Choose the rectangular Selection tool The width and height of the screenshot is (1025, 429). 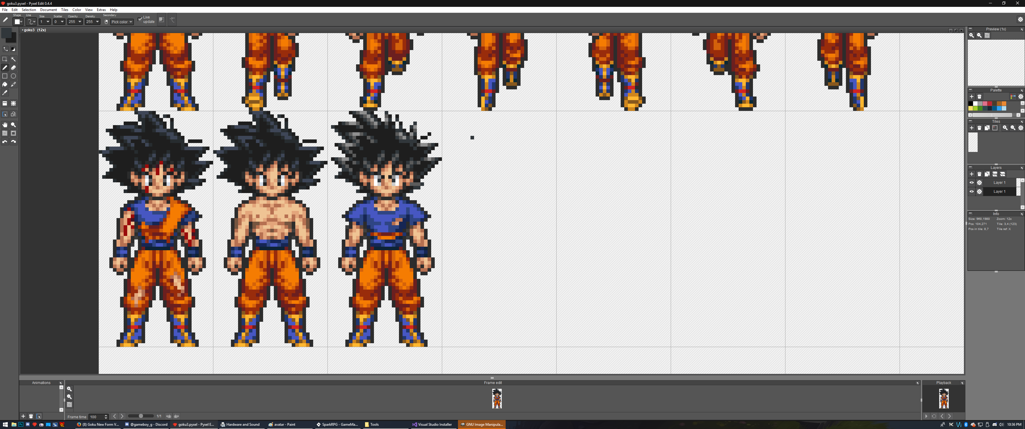[x=5, y=59]
